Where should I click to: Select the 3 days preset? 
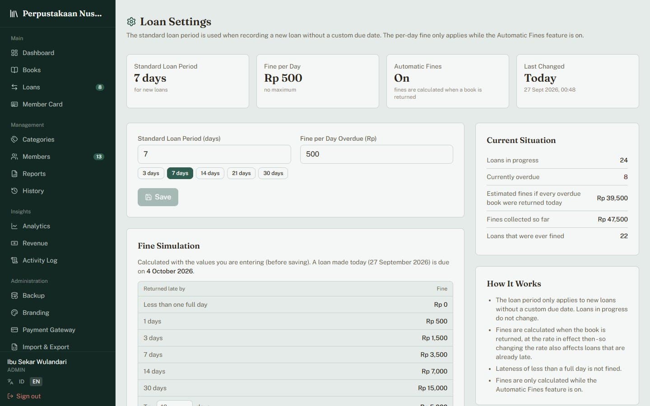tap(151, 173)
